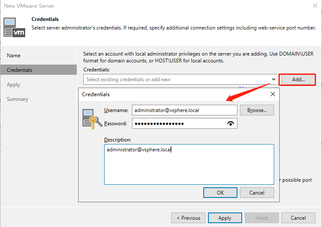
Task: Select the Credentials wizard step
Action: [x=38, y=70]
